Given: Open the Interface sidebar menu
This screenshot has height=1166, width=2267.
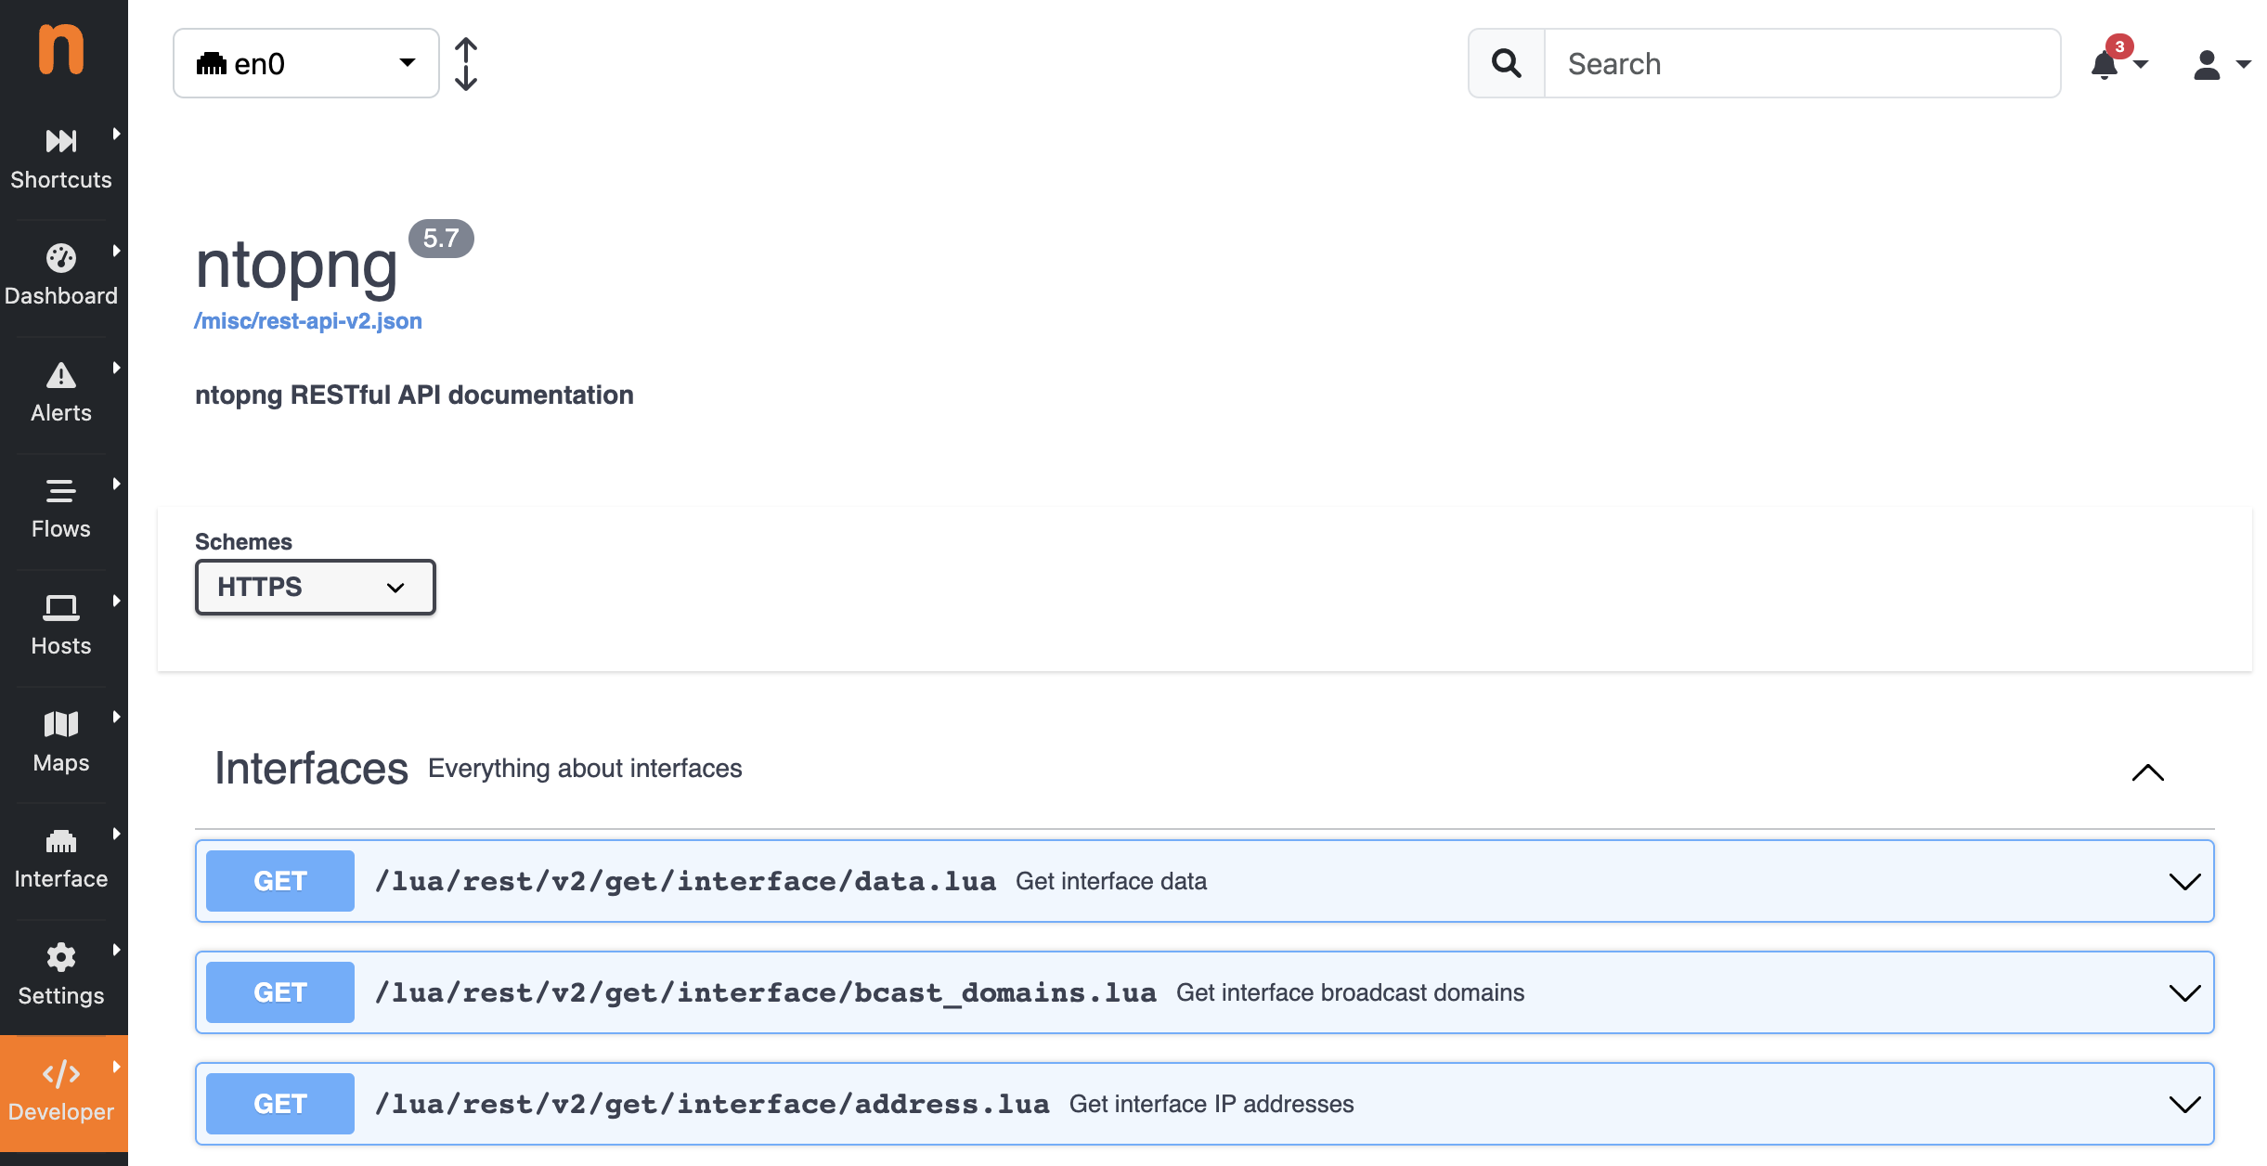Looking at the screenshot, I should (x=61, y=859).
